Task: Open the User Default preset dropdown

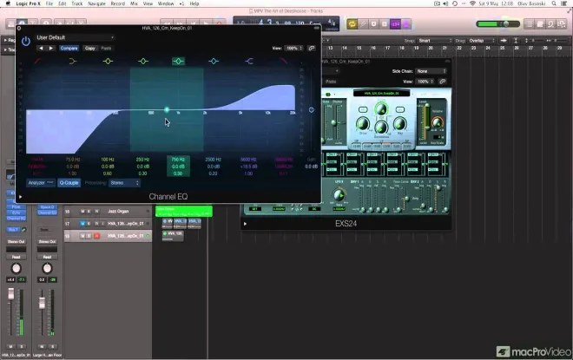Action: tap(75, 37)
